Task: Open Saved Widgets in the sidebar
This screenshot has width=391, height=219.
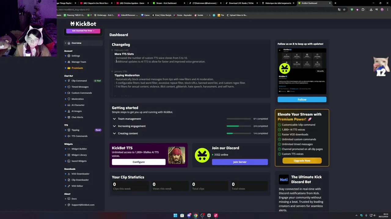Action: (79, 161)
